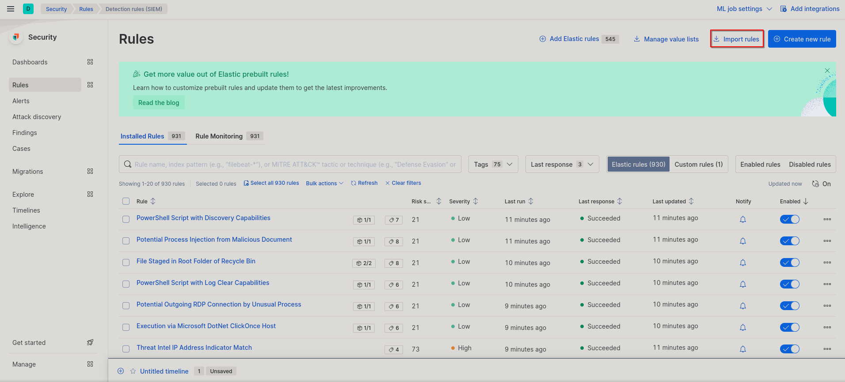Sort rules by Severity column

click(x=464, y=201)
